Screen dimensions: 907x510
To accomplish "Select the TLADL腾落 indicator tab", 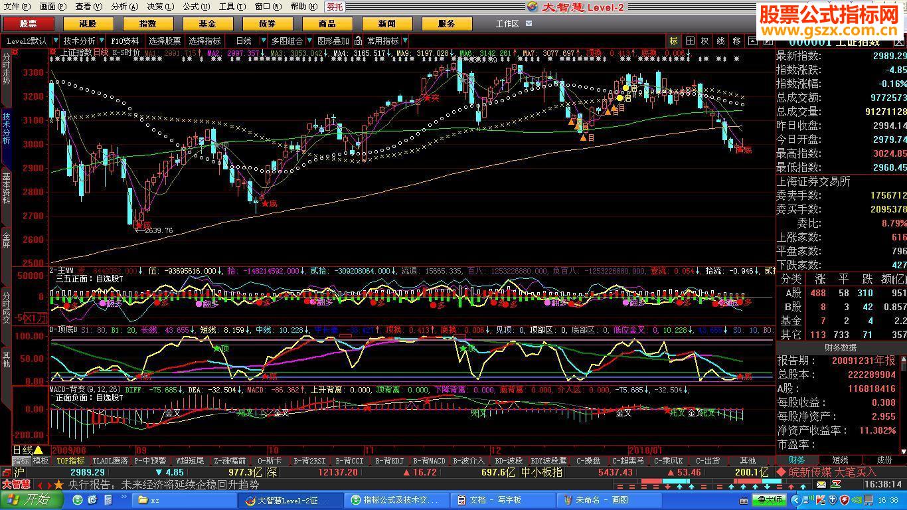I will pos(110,460).
